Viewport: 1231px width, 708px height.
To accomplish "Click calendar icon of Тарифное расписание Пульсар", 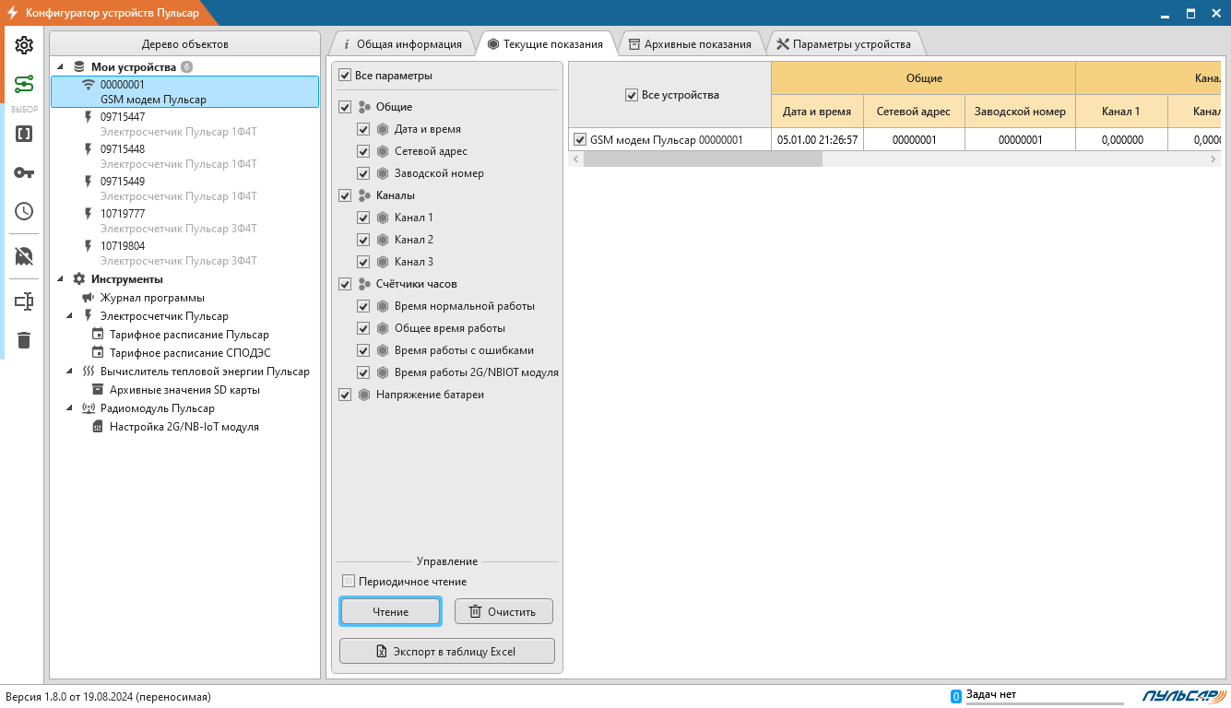I will (x=98, y=335).
